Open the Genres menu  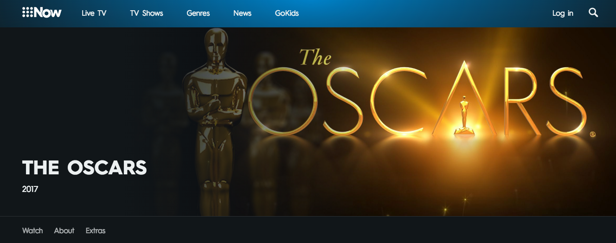coord(198,13)
